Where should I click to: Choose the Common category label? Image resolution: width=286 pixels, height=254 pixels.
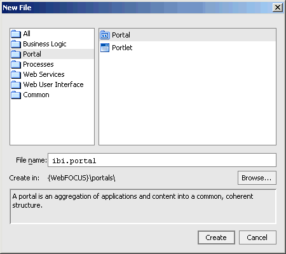(36, 95)
